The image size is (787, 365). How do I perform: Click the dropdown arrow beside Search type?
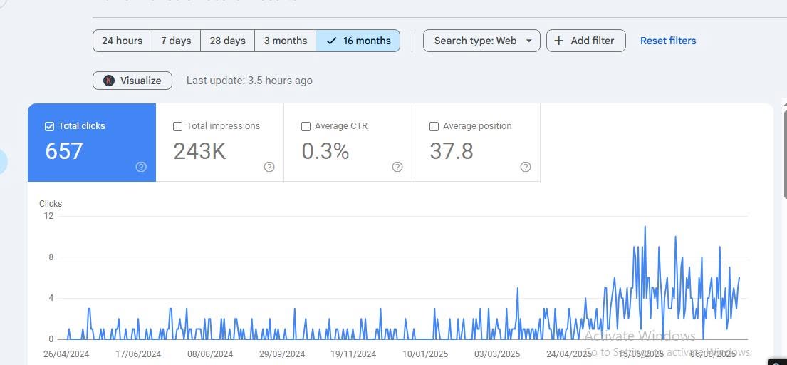528,41
